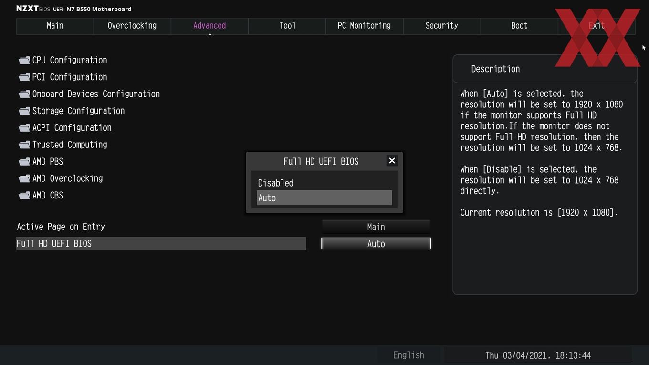
Task: Switch to the Overclocking tab
Action: [x=132, y=26]
